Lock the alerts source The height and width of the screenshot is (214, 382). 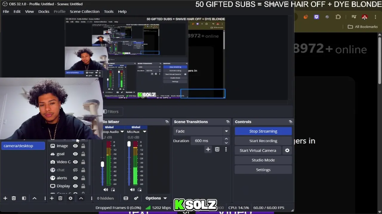click(x=83, y=178)
